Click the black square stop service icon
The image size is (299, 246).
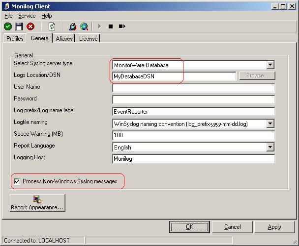(111, 26)
